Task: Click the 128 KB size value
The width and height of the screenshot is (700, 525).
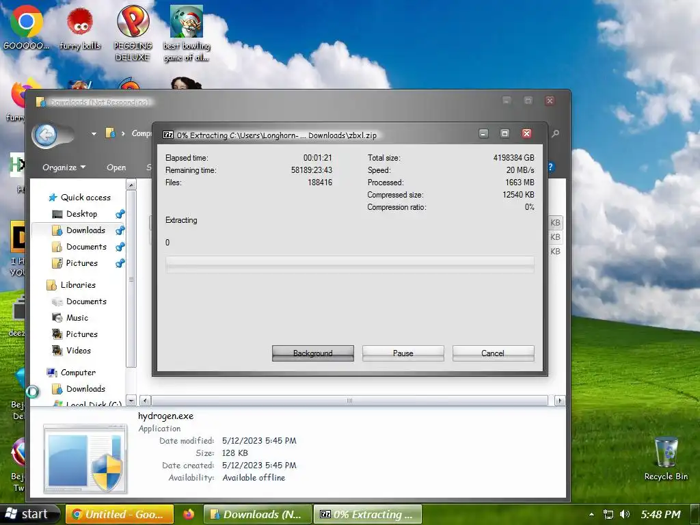Action: point(235,453)
